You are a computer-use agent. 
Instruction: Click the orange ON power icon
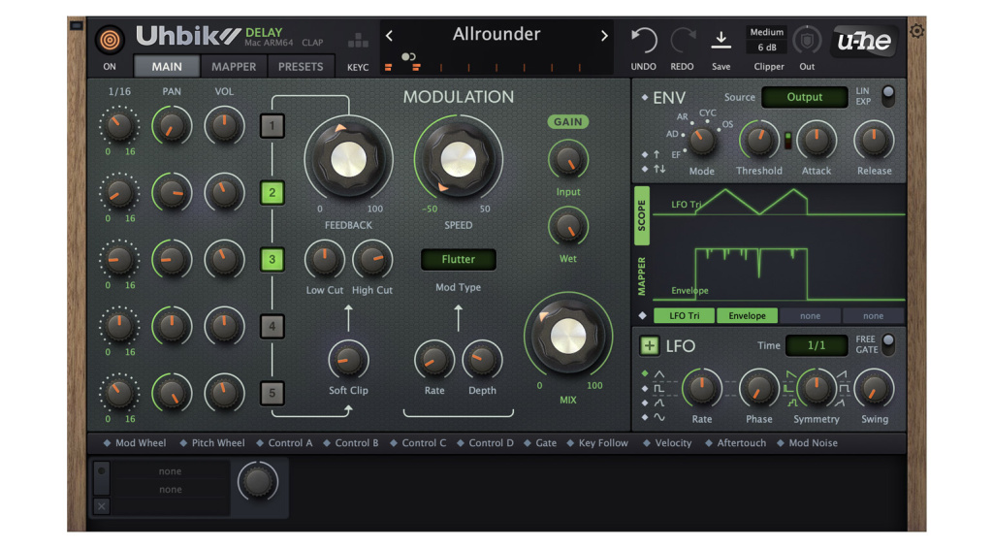click(111, 41)
